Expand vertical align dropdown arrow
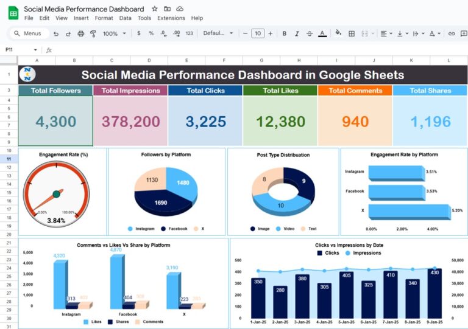This screenshot has width=468, height=329. [x=407, y=33]
